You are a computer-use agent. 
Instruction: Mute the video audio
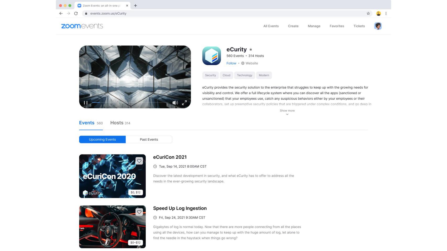(x=175, y=103)
